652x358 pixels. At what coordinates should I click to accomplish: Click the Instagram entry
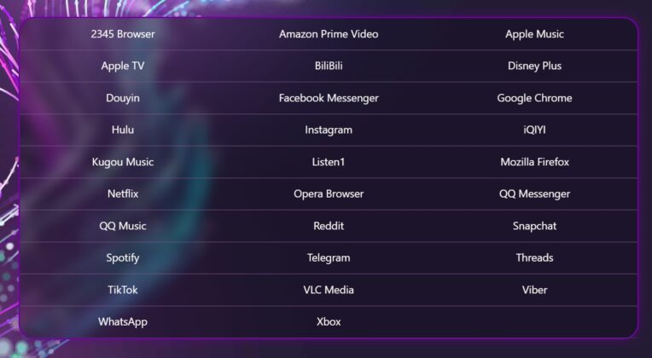[x=329, y=130]
